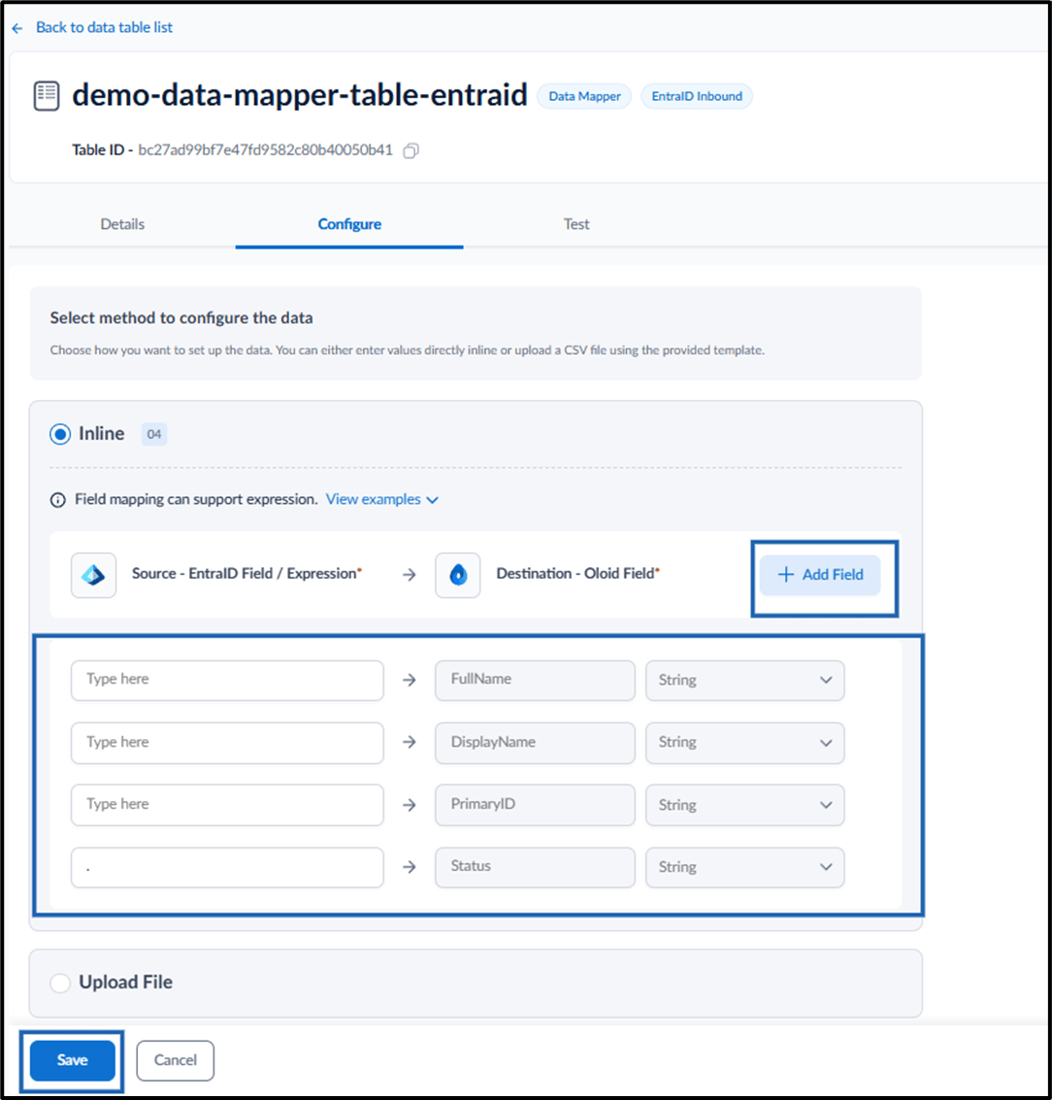Click the Status destination field
The image size is (1052, 1100).
pos(535,867)
